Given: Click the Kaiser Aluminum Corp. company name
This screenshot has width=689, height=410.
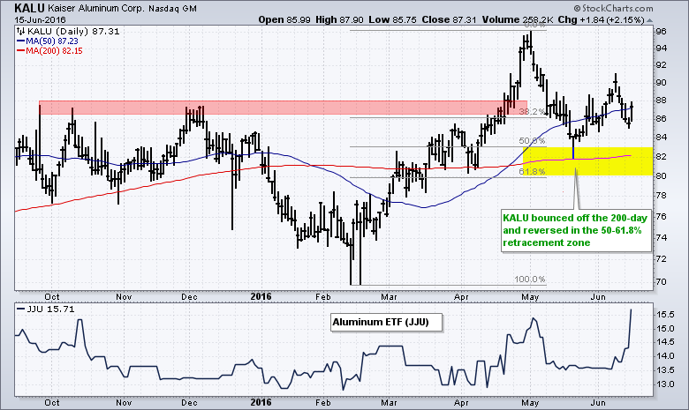Looking at the screenshot, I should pyautogui.click(x=95, y=8).
